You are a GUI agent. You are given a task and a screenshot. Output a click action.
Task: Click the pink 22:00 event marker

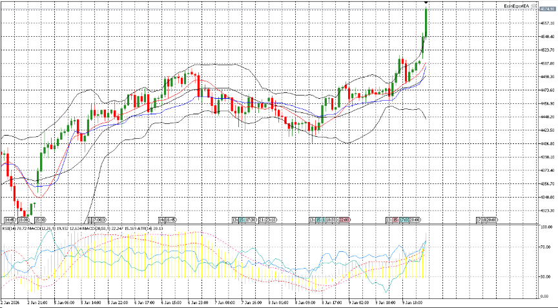pyautogui.click(x=344, y=220)
